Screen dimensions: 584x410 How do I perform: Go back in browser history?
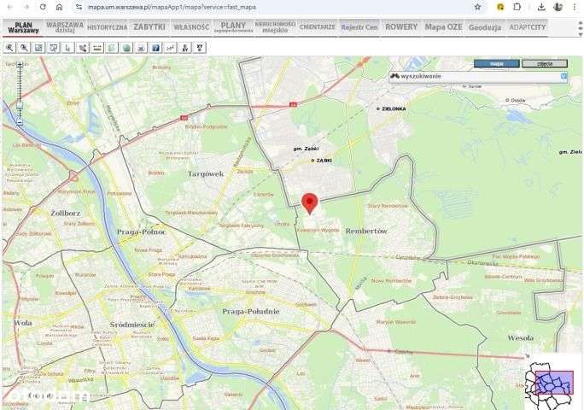[x=10, y=7]
